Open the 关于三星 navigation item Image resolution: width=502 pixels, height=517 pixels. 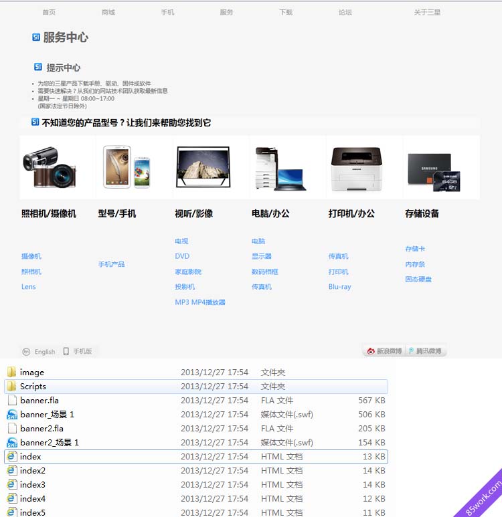click(427, 12)
